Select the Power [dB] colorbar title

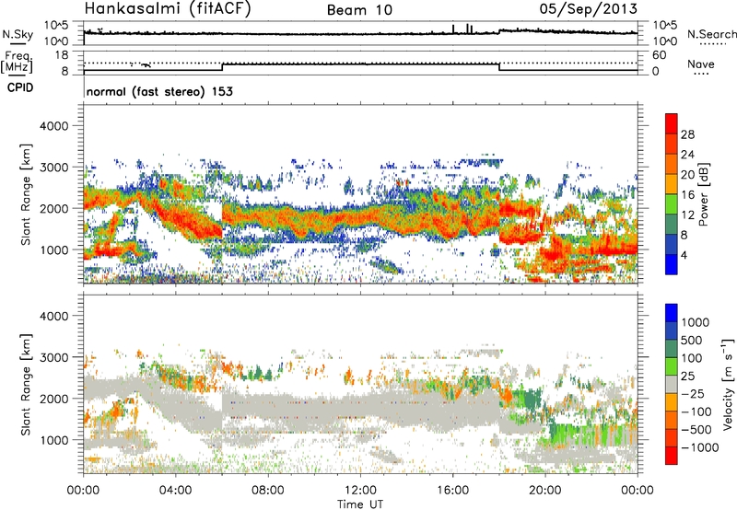[x=703, y=194]
